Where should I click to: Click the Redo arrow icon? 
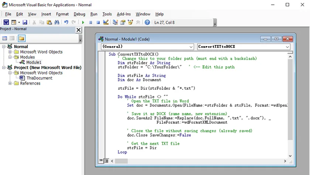[x=73, y=23]
